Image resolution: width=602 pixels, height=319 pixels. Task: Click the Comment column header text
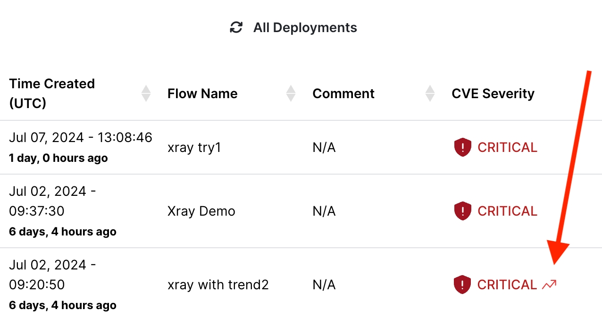coord(343,93)
